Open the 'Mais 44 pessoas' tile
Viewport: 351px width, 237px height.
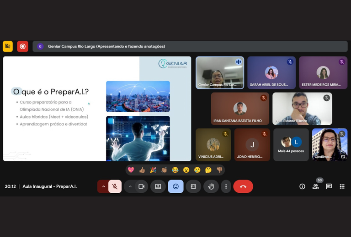291,145
